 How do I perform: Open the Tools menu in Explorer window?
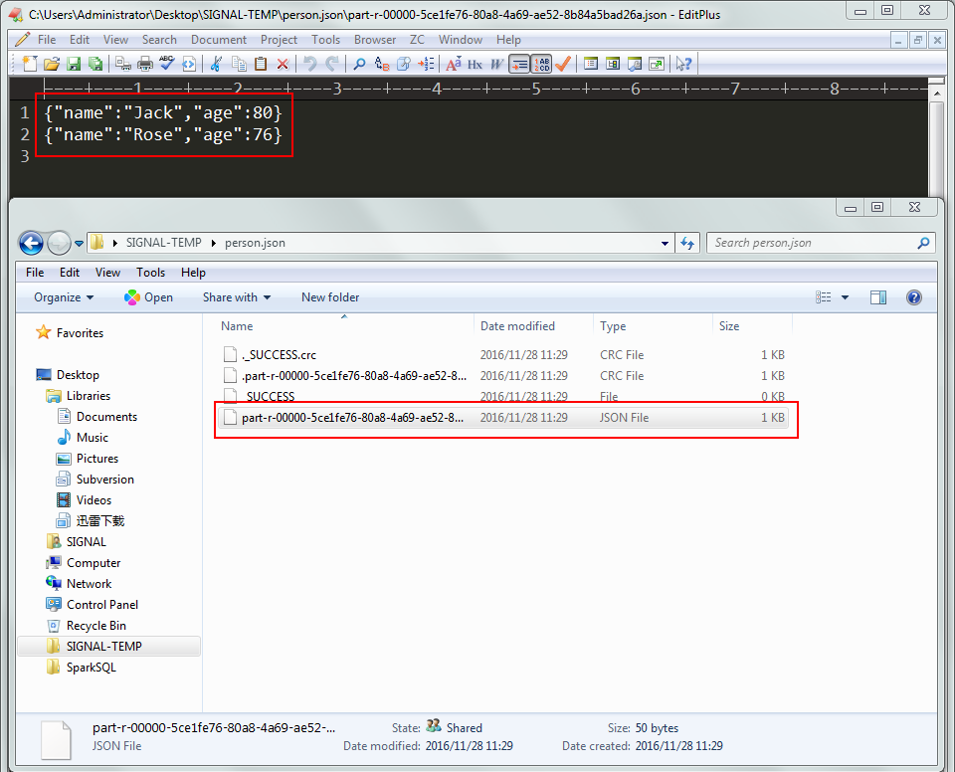point(150,273)
